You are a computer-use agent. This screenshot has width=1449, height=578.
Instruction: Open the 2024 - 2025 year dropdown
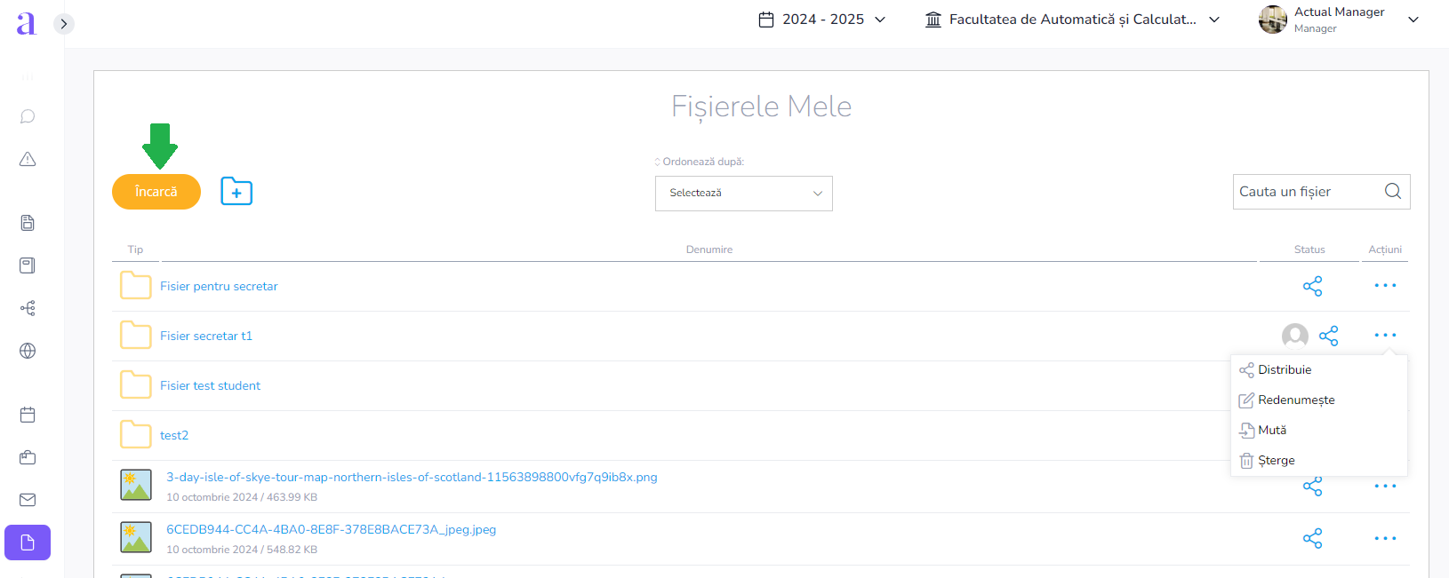(822, 20)
